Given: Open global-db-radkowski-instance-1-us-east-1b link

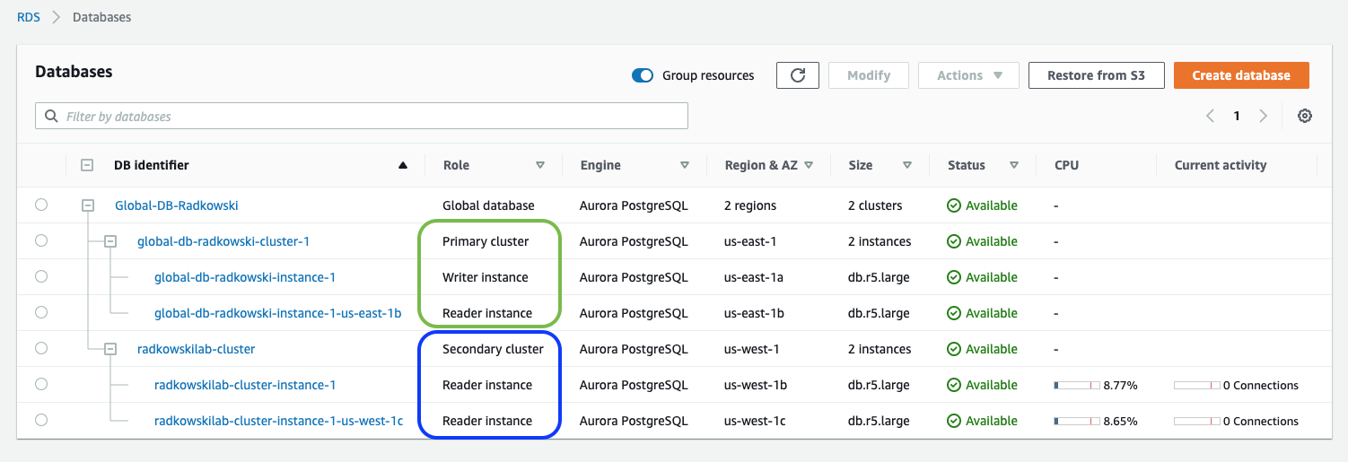Looking at the screenshot, I should click(x=277, y=313).
